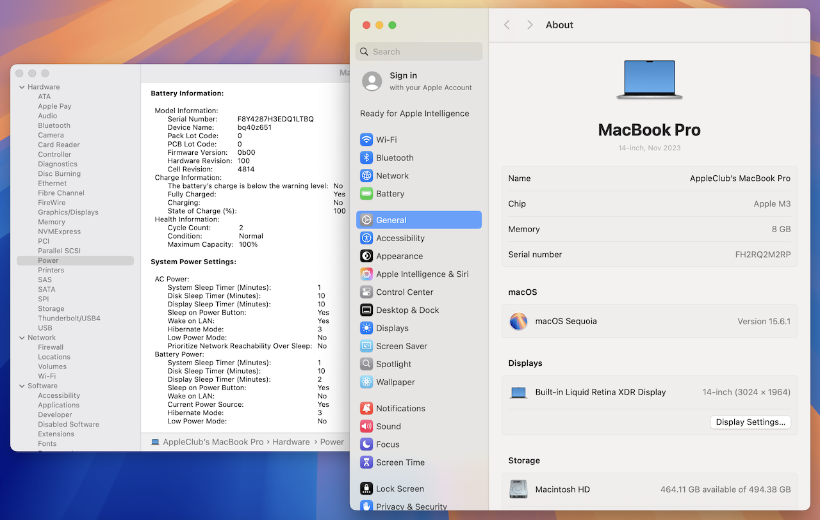Select the Power row in Hardware list
Image resolution: width=820 pixels, height=520 pixels.
76,260
